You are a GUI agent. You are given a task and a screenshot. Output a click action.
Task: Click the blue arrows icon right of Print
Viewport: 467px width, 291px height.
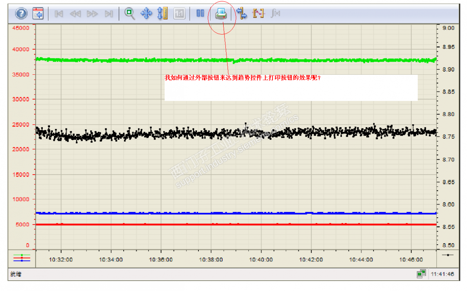(x=242, y=13)
